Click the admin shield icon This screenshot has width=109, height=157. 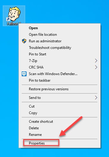pos(24,41)
